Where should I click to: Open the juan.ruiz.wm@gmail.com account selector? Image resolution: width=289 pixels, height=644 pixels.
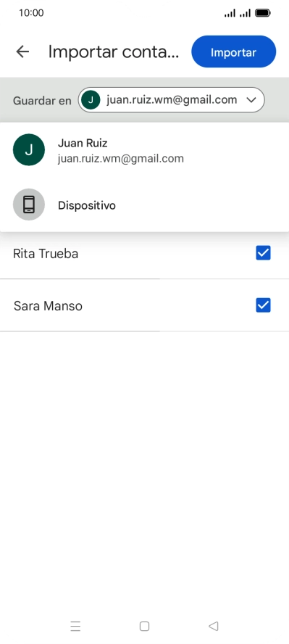pos(172,100)
